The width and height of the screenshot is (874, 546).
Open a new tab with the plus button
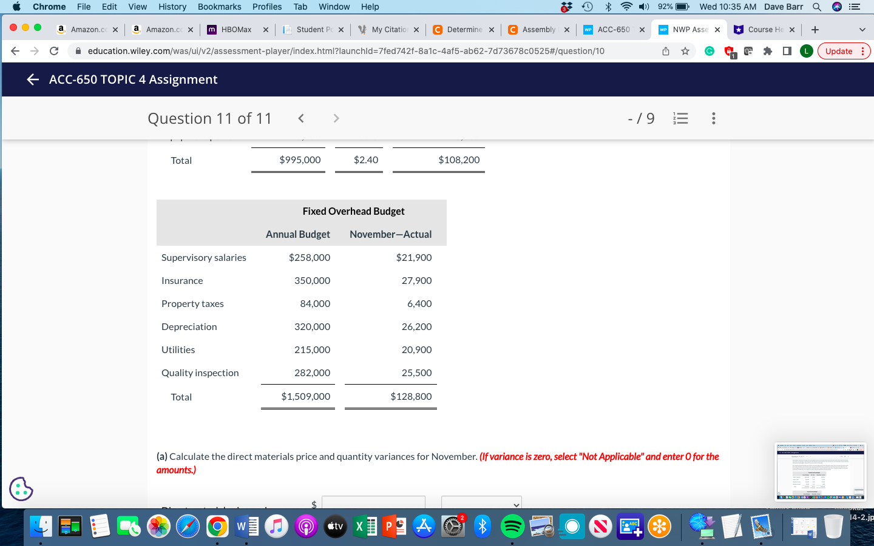tap(815, 29)
